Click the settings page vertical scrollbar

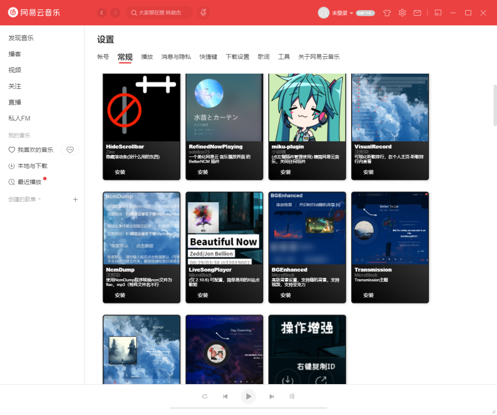[495, 105]
